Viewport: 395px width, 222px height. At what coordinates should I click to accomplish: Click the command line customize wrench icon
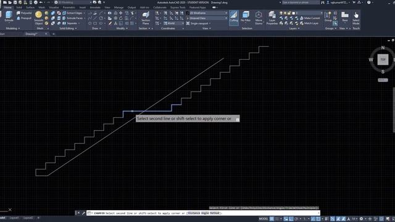tap(83, 213)
